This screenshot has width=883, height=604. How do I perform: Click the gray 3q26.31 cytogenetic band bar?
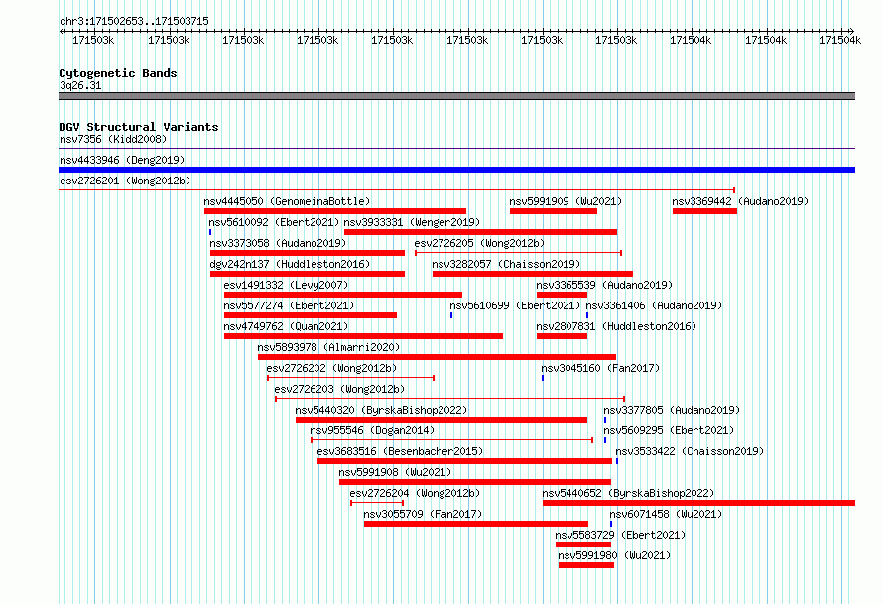(456, 96)
